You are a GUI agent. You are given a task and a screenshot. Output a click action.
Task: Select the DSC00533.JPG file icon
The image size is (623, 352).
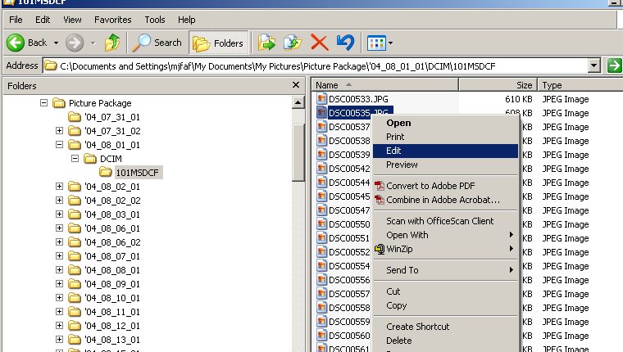(322, 99)
